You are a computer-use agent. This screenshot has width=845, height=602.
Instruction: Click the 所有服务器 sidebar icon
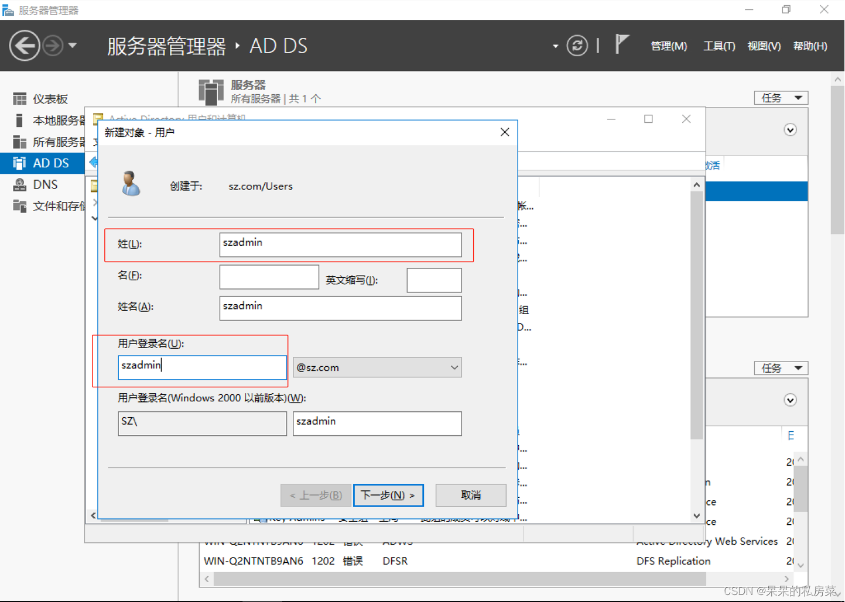[20, 142]
